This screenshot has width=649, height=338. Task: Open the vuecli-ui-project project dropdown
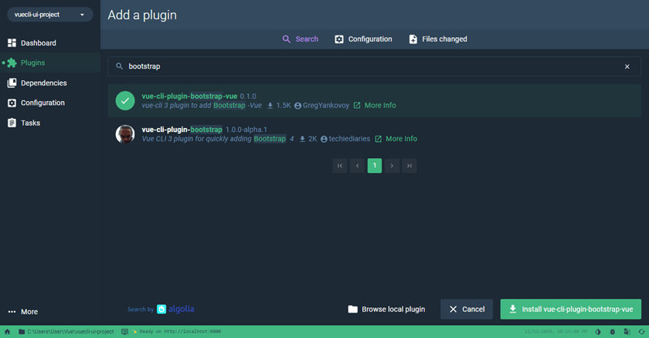(x=50, y=15)
